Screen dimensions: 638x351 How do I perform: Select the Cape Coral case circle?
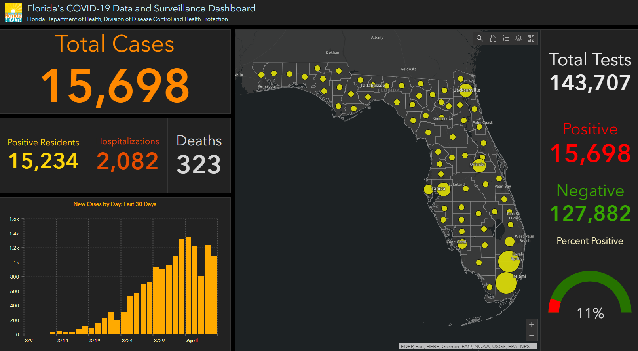tap(462, 244)
